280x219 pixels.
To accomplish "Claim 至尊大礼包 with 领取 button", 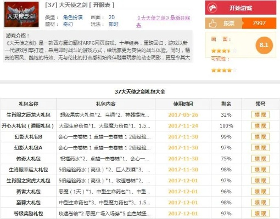I will click(x=260, y=203).
